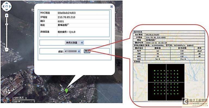Open the 单频点测量 measurement type dropdown
This screenshot has height=108, width=209.
[x=74, y=43]
